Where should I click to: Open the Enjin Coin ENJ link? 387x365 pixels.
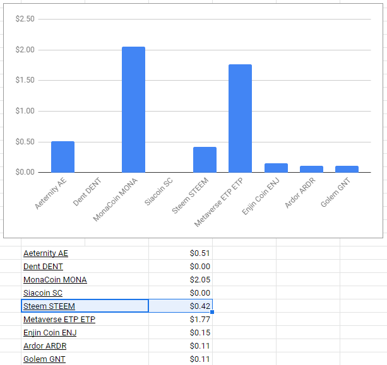[x=50, y=333]
